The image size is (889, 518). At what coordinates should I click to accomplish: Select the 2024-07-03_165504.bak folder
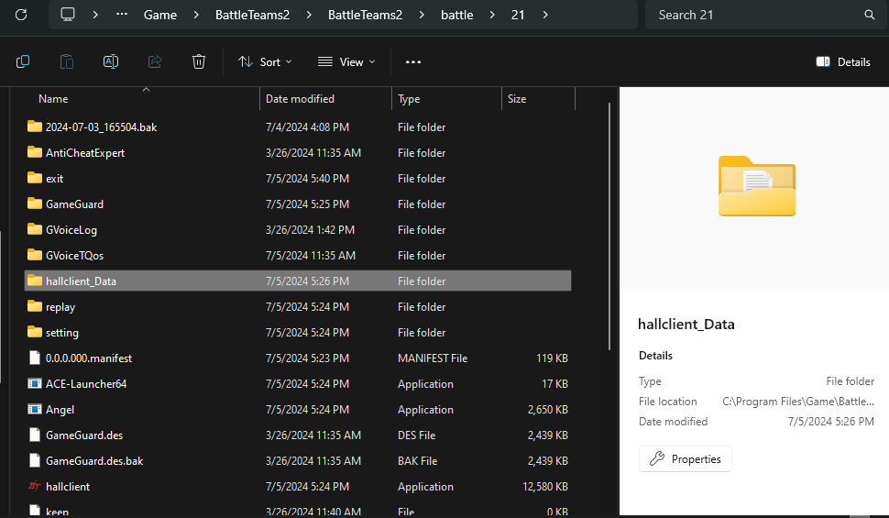(298, 127)
